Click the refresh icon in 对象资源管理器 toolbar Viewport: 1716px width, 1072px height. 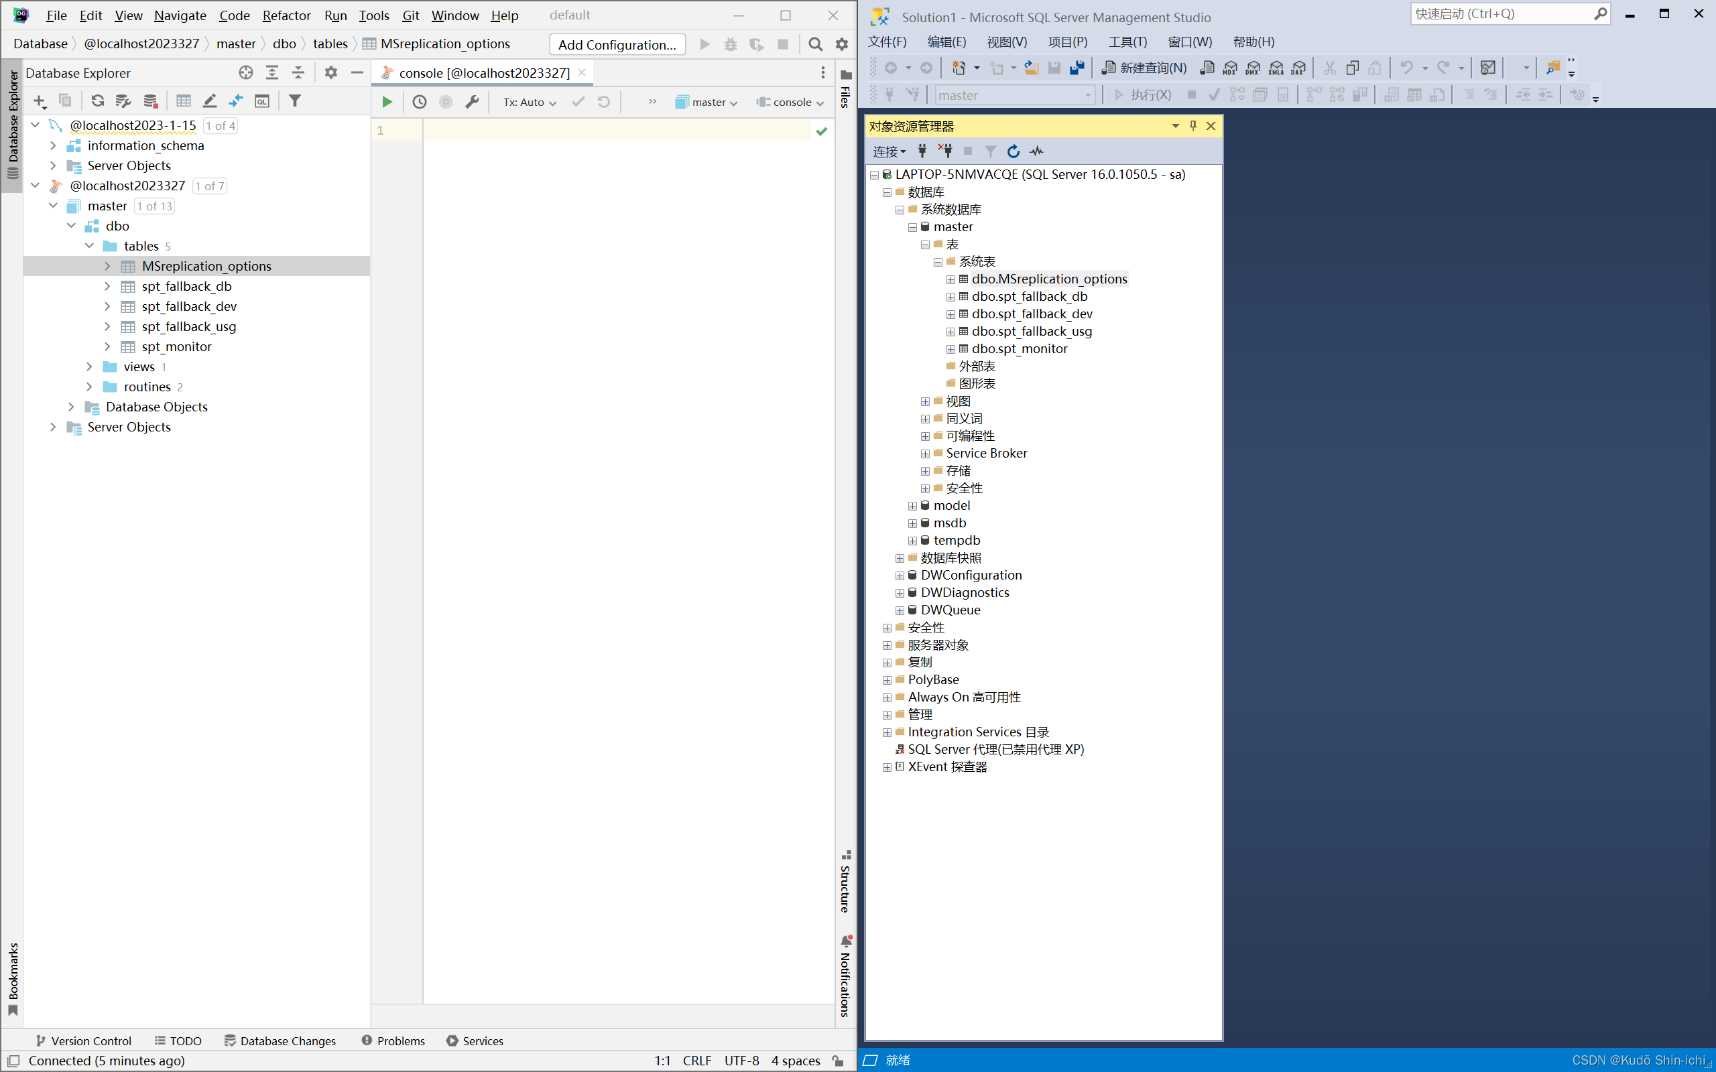pos(1013,151)
